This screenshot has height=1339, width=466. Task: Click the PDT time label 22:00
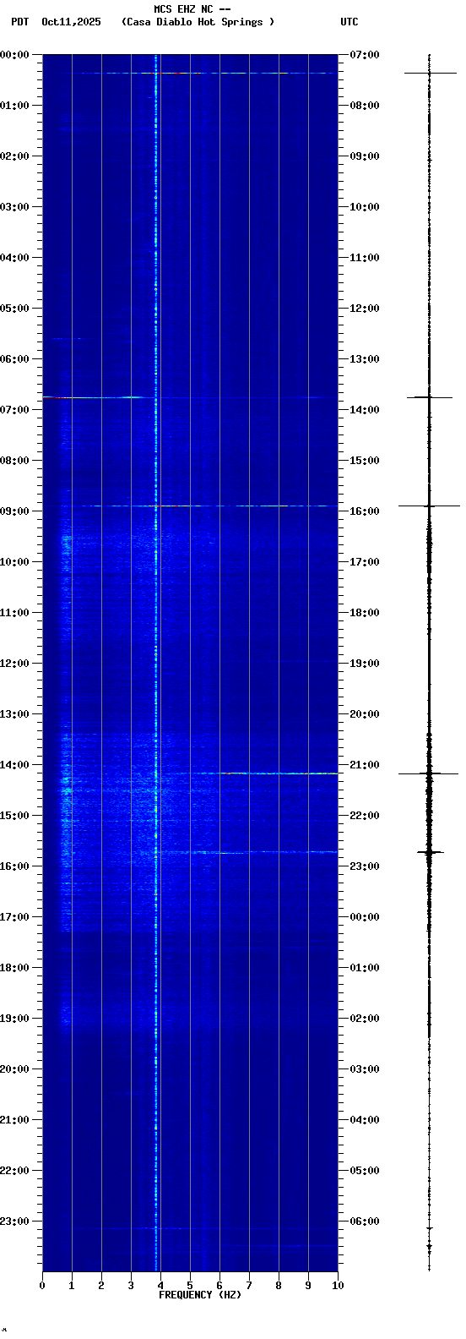click(15, 1171)
